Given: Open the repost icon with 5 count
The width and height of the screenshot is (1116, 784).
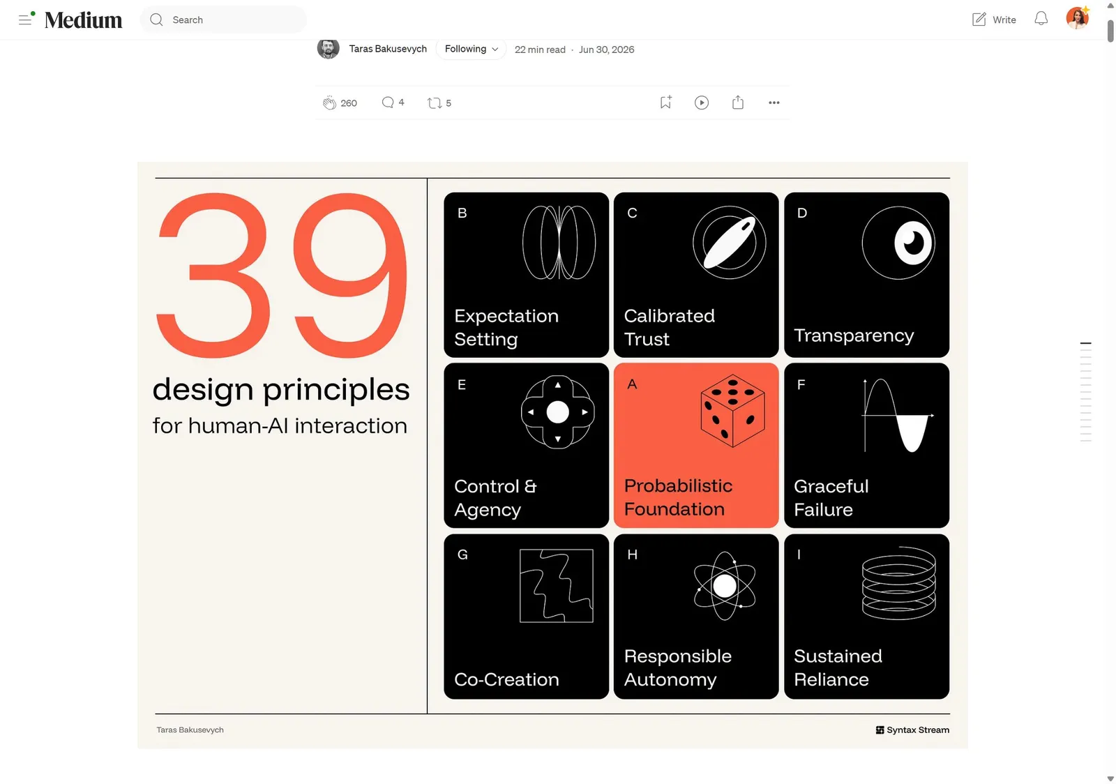Looking at the screenshot, I should pyautogui.click(x=439, y=103).
